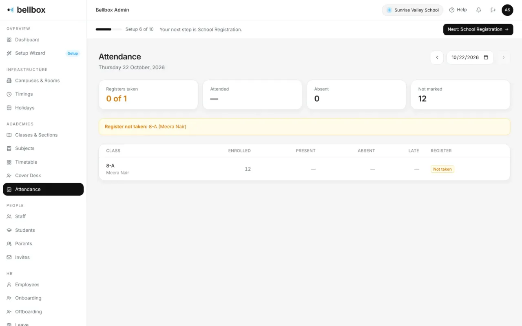Click the Timetable grid icon
This screenshot has height=326, width=522.
coord(9,162)
